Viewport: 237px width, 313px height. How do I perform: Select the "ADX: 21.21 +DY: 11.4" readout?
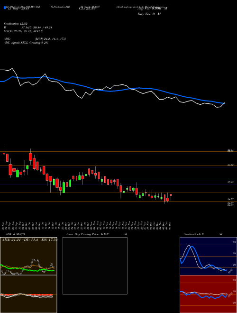click(x=20, y=240)
